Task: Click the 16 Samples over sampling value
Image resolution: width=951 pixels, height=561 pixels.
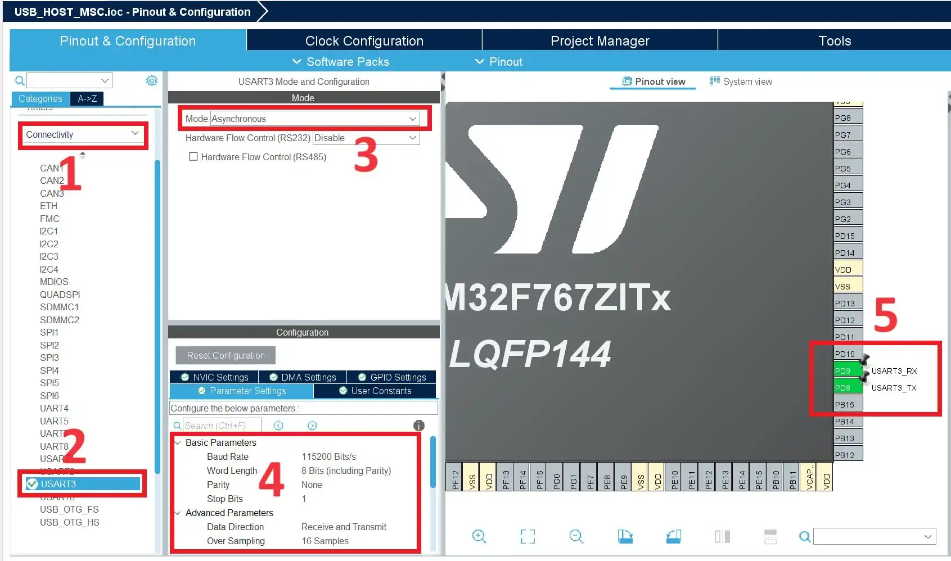Action: pyautogui.click(x=324, y=541)
